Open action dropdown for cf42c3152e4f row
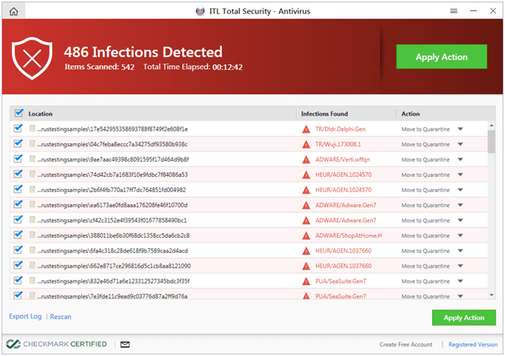This screenshot has height=356, width=505. click(x=460, y=220)
